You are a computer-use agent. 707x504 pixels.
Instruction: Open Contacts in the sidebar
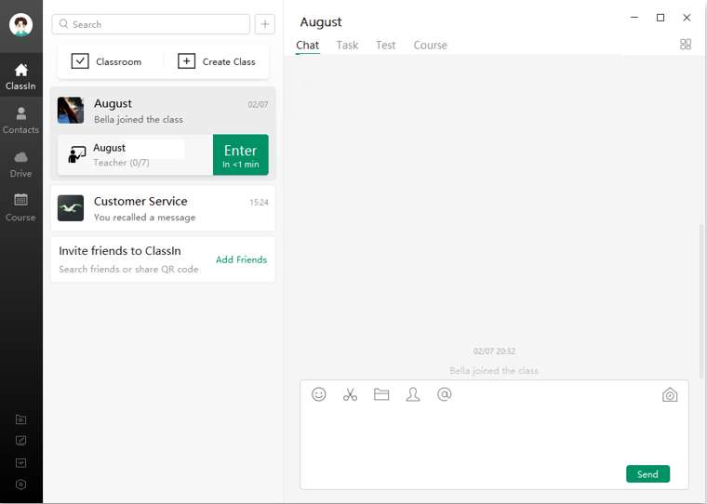pos(20,120)
